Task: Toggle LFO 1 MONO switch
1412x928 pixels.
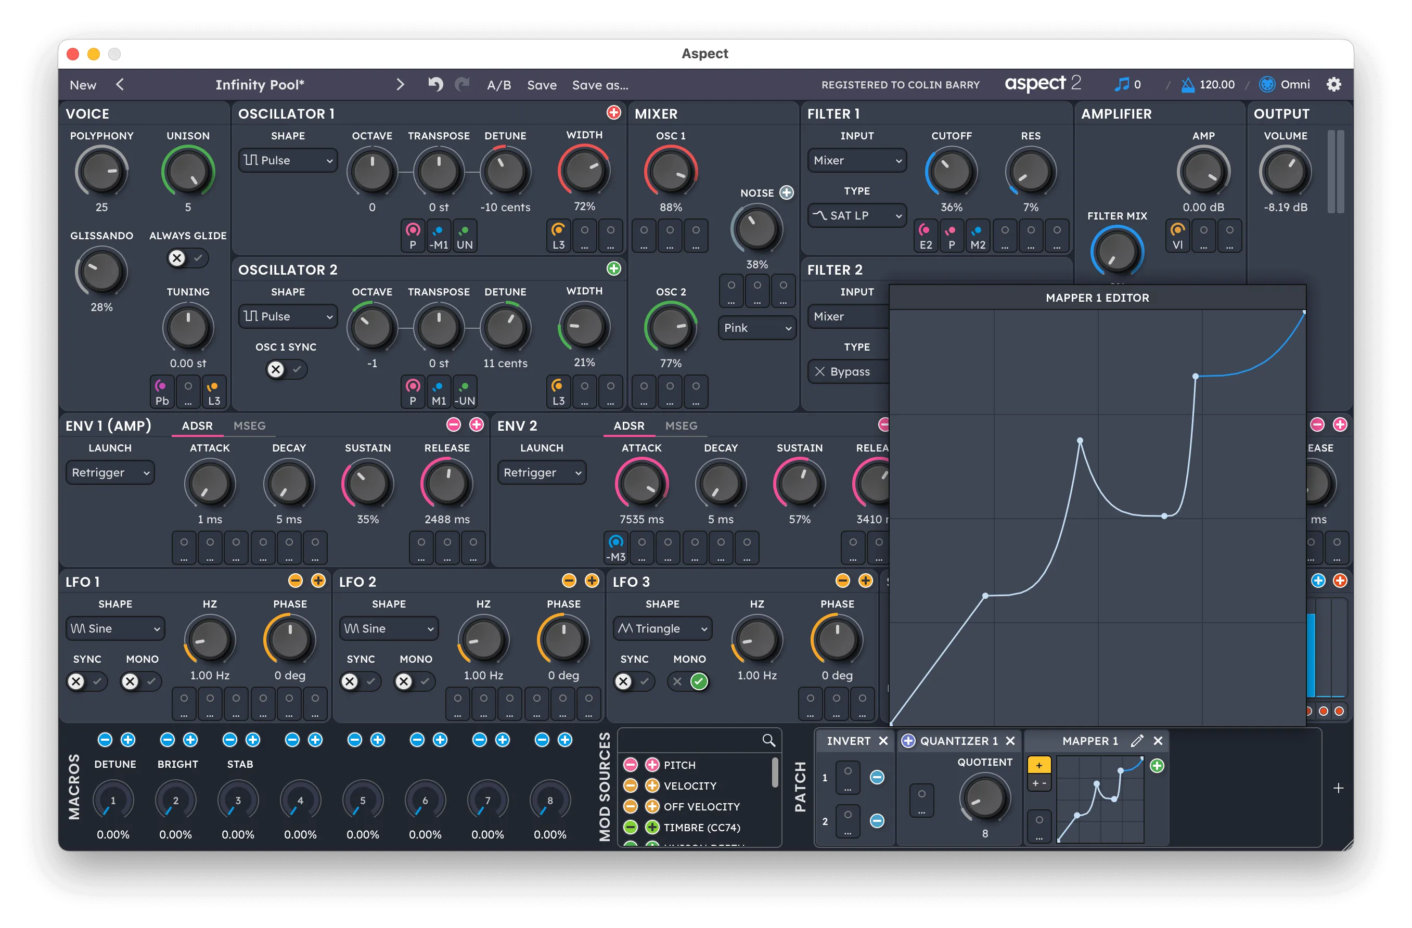Action: [x=140, y=681]
